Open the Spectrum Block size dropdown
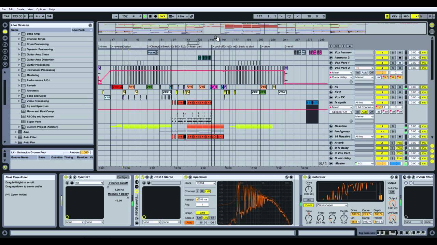Screen dimensions: 437x245 click(x=206, y=183)
